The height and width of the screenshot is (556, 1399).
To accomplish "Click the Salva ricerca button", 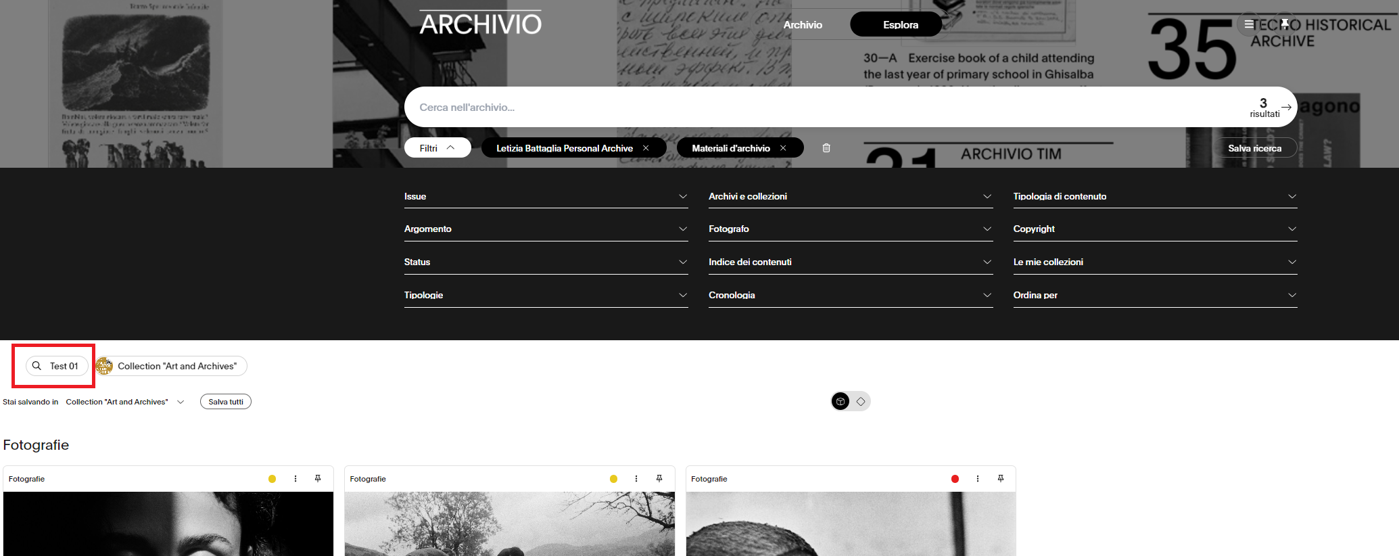I will (1254, 148).
